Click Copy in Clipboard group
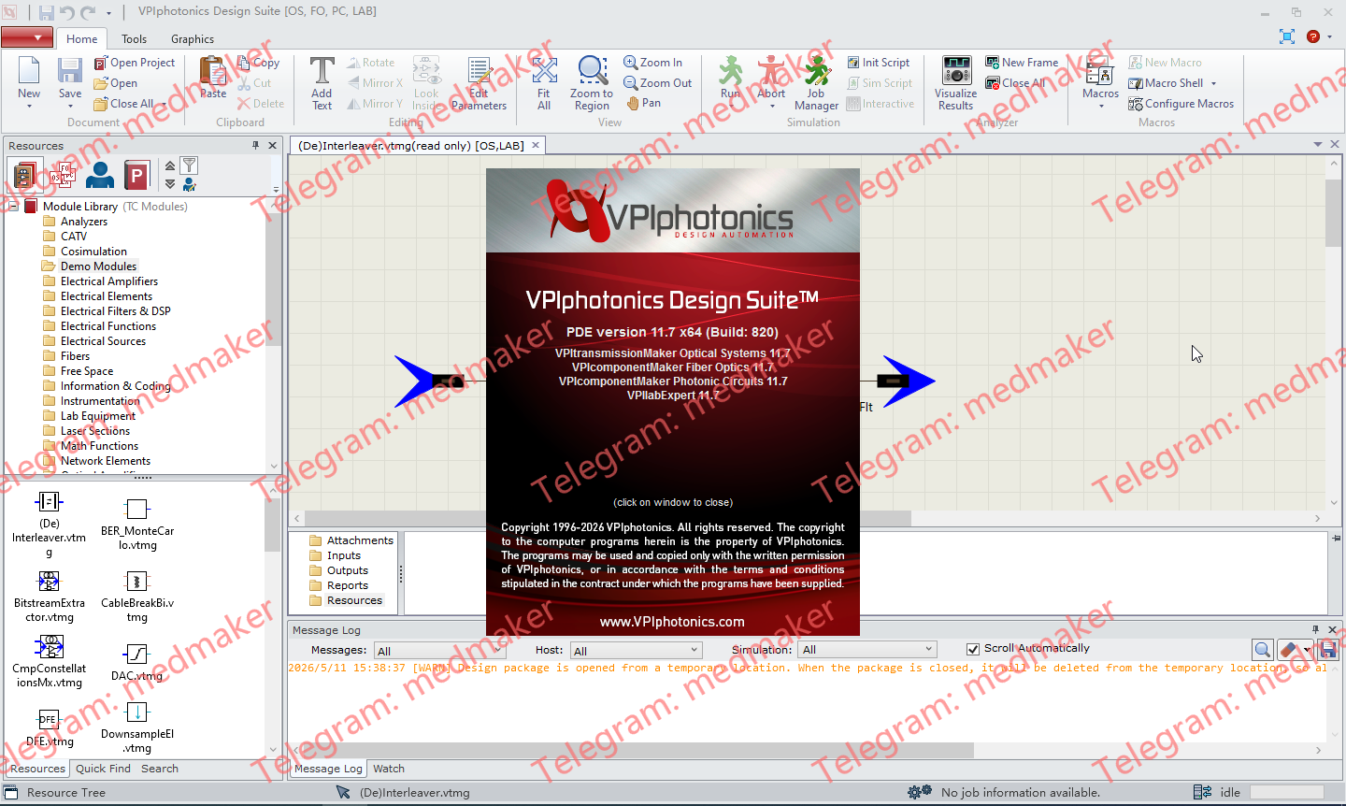 pyautogui.click(x=259, y=63)
